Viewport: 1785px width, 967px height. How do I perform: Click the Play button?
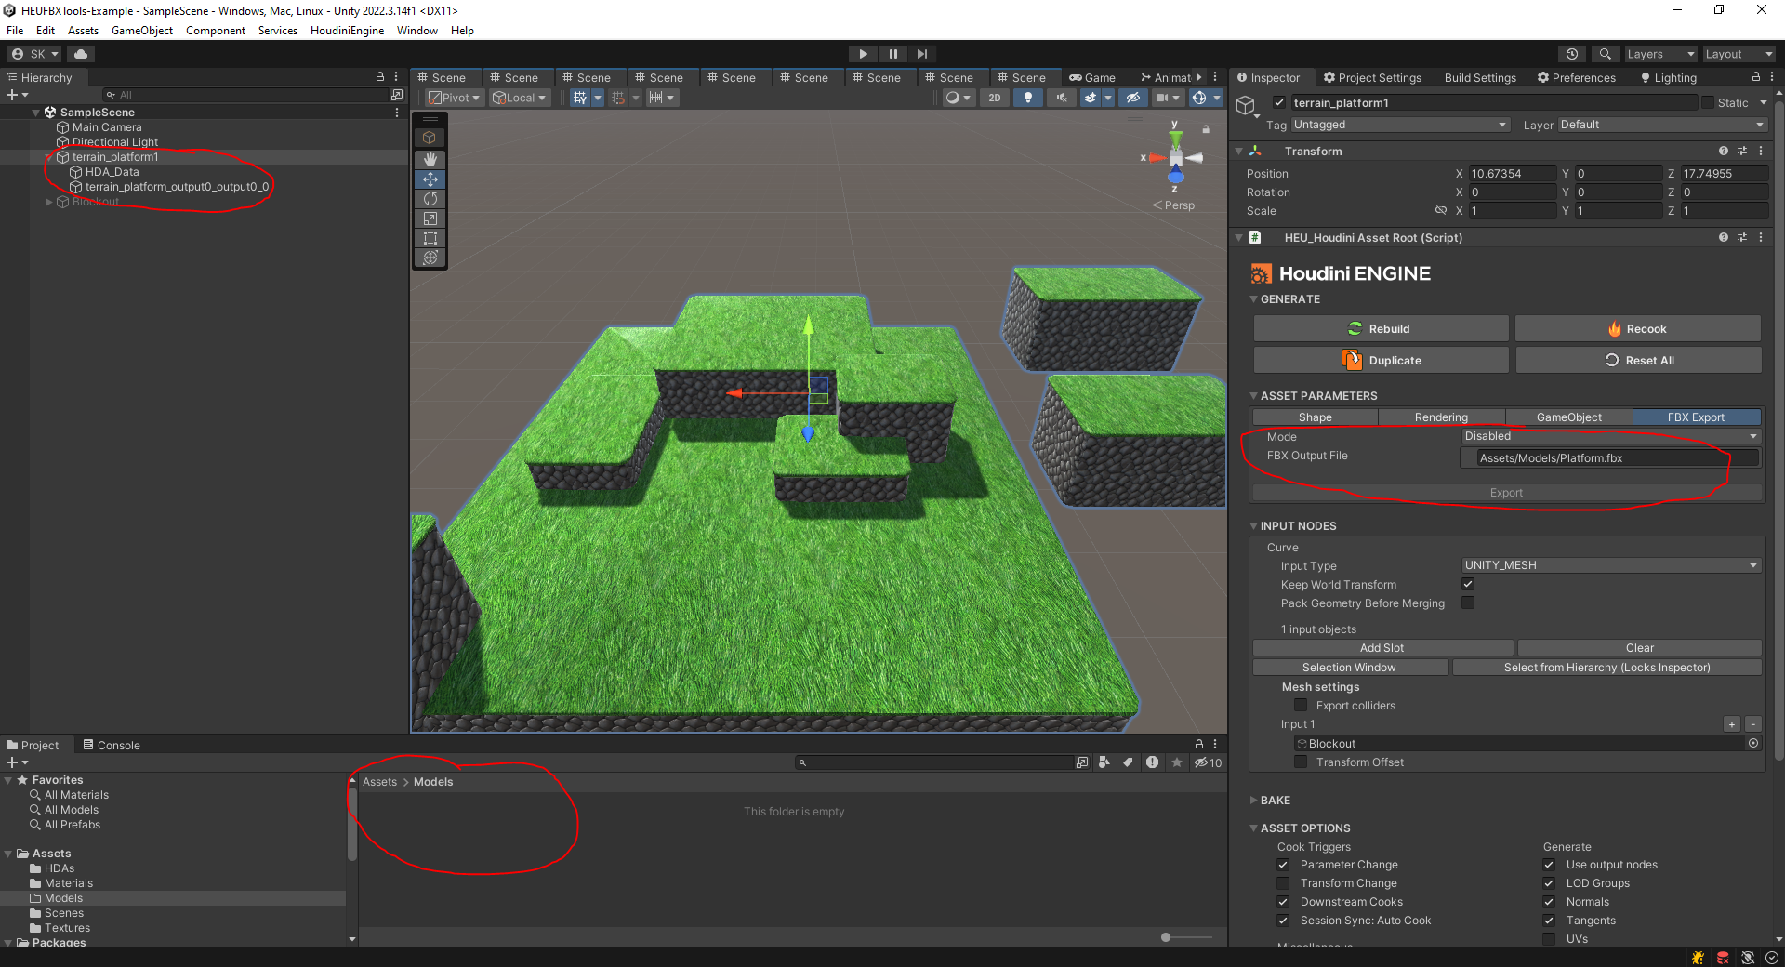863,54
